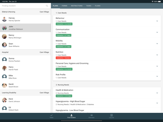
Task: Tap the clock showing 1:03 PM
Action: [5, 1]
